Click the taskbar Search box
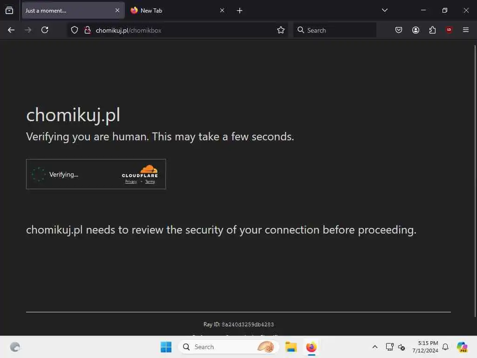Screen dimensions: 477x358 click(x=229, y=347)
